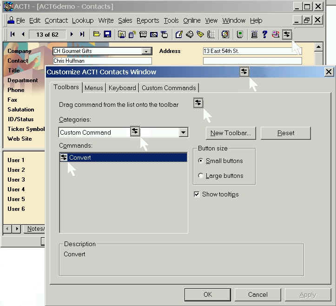
Task: Click the Contact field containing Chris Huffman
Action: pyautogui.click(x=102, y=61)
